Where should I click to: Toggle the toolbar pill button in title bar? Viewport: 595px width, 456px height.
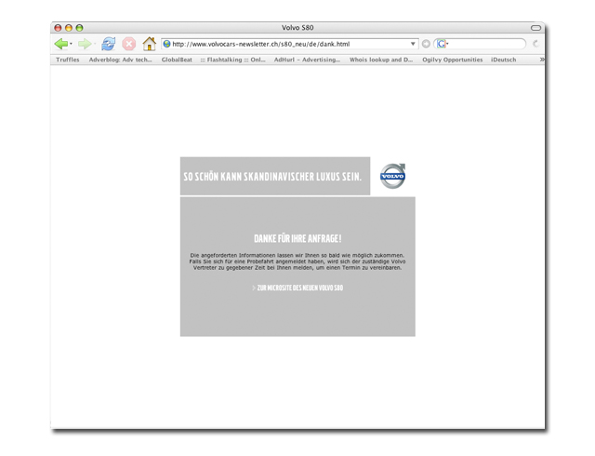(535, 28)
